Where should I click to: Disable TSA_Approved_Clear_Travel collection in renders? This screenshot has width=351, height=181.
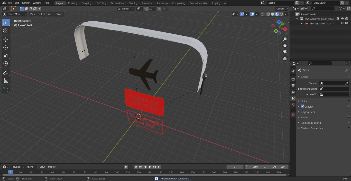point(347,19)
